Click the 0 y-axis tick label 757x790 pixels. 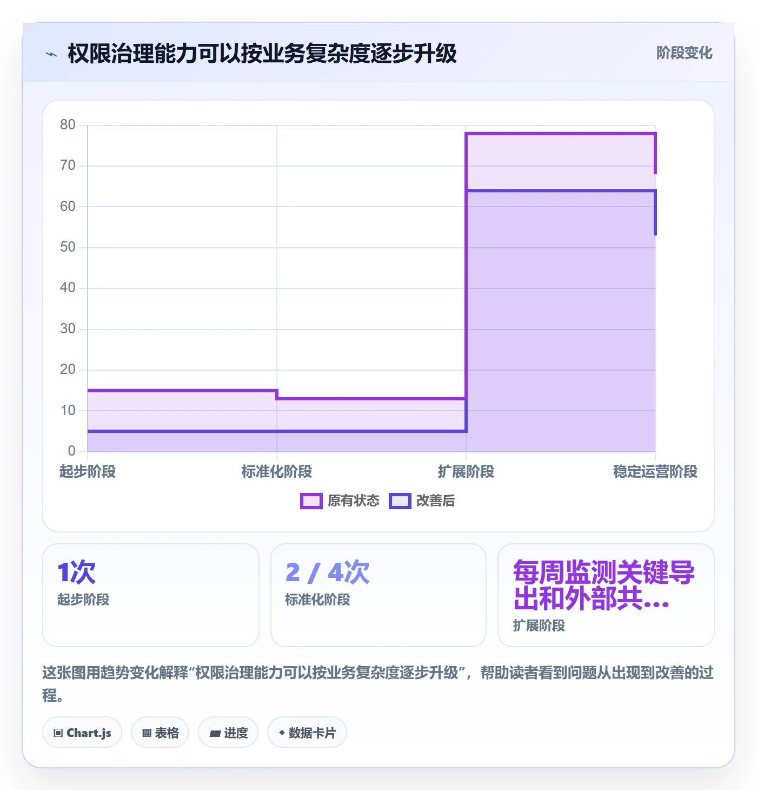coord(71,451)
